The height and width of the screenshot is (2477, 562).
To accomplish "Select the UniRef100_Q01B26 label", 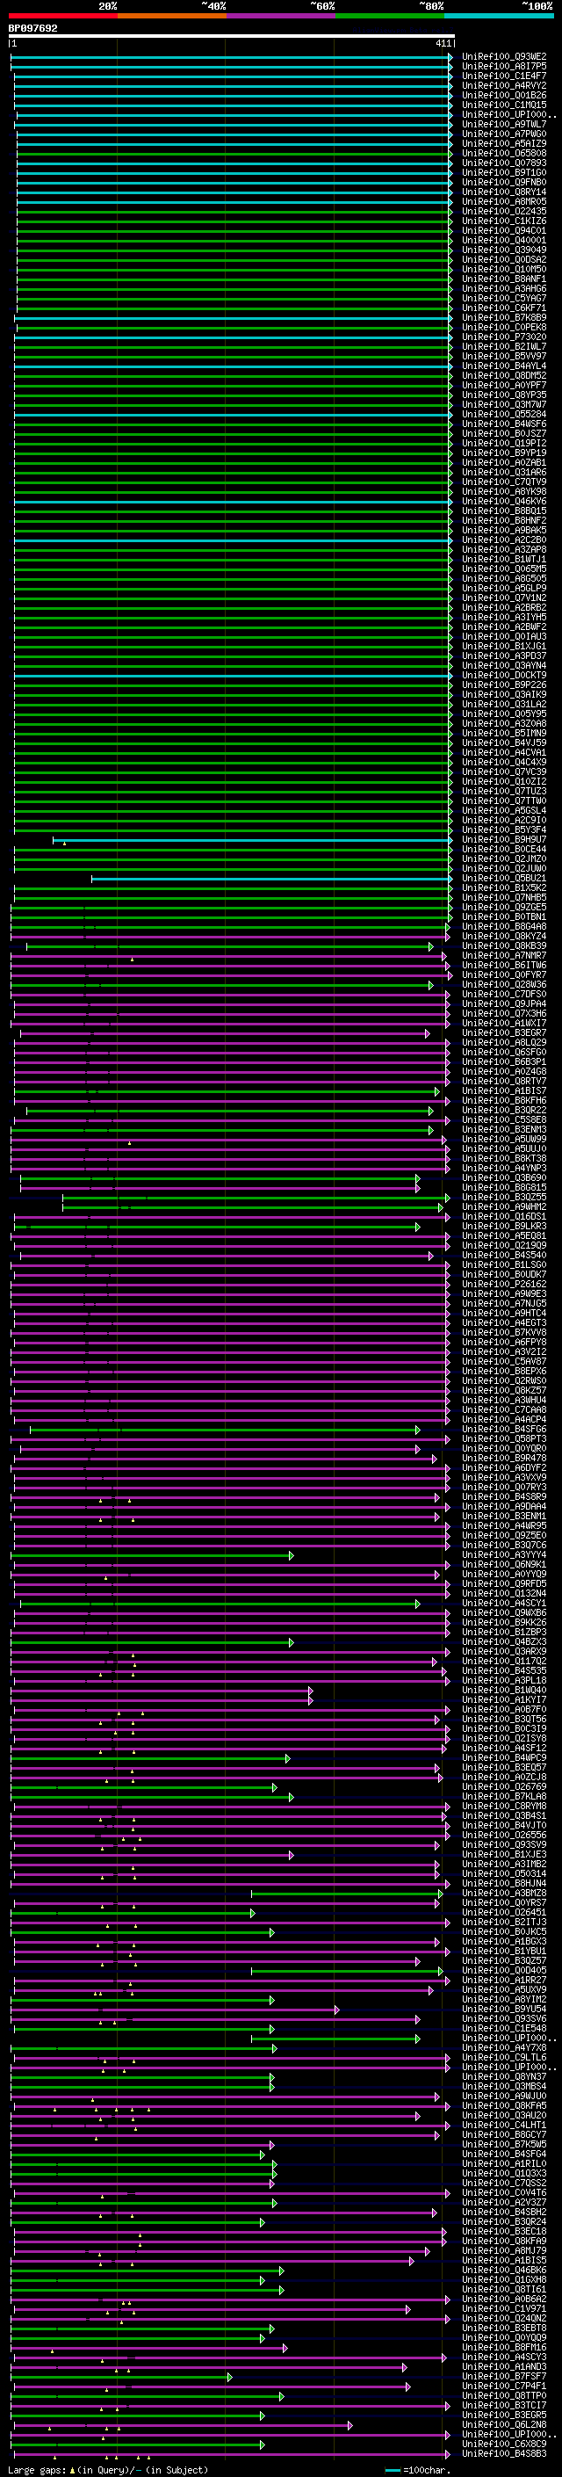I will point(504,95).
